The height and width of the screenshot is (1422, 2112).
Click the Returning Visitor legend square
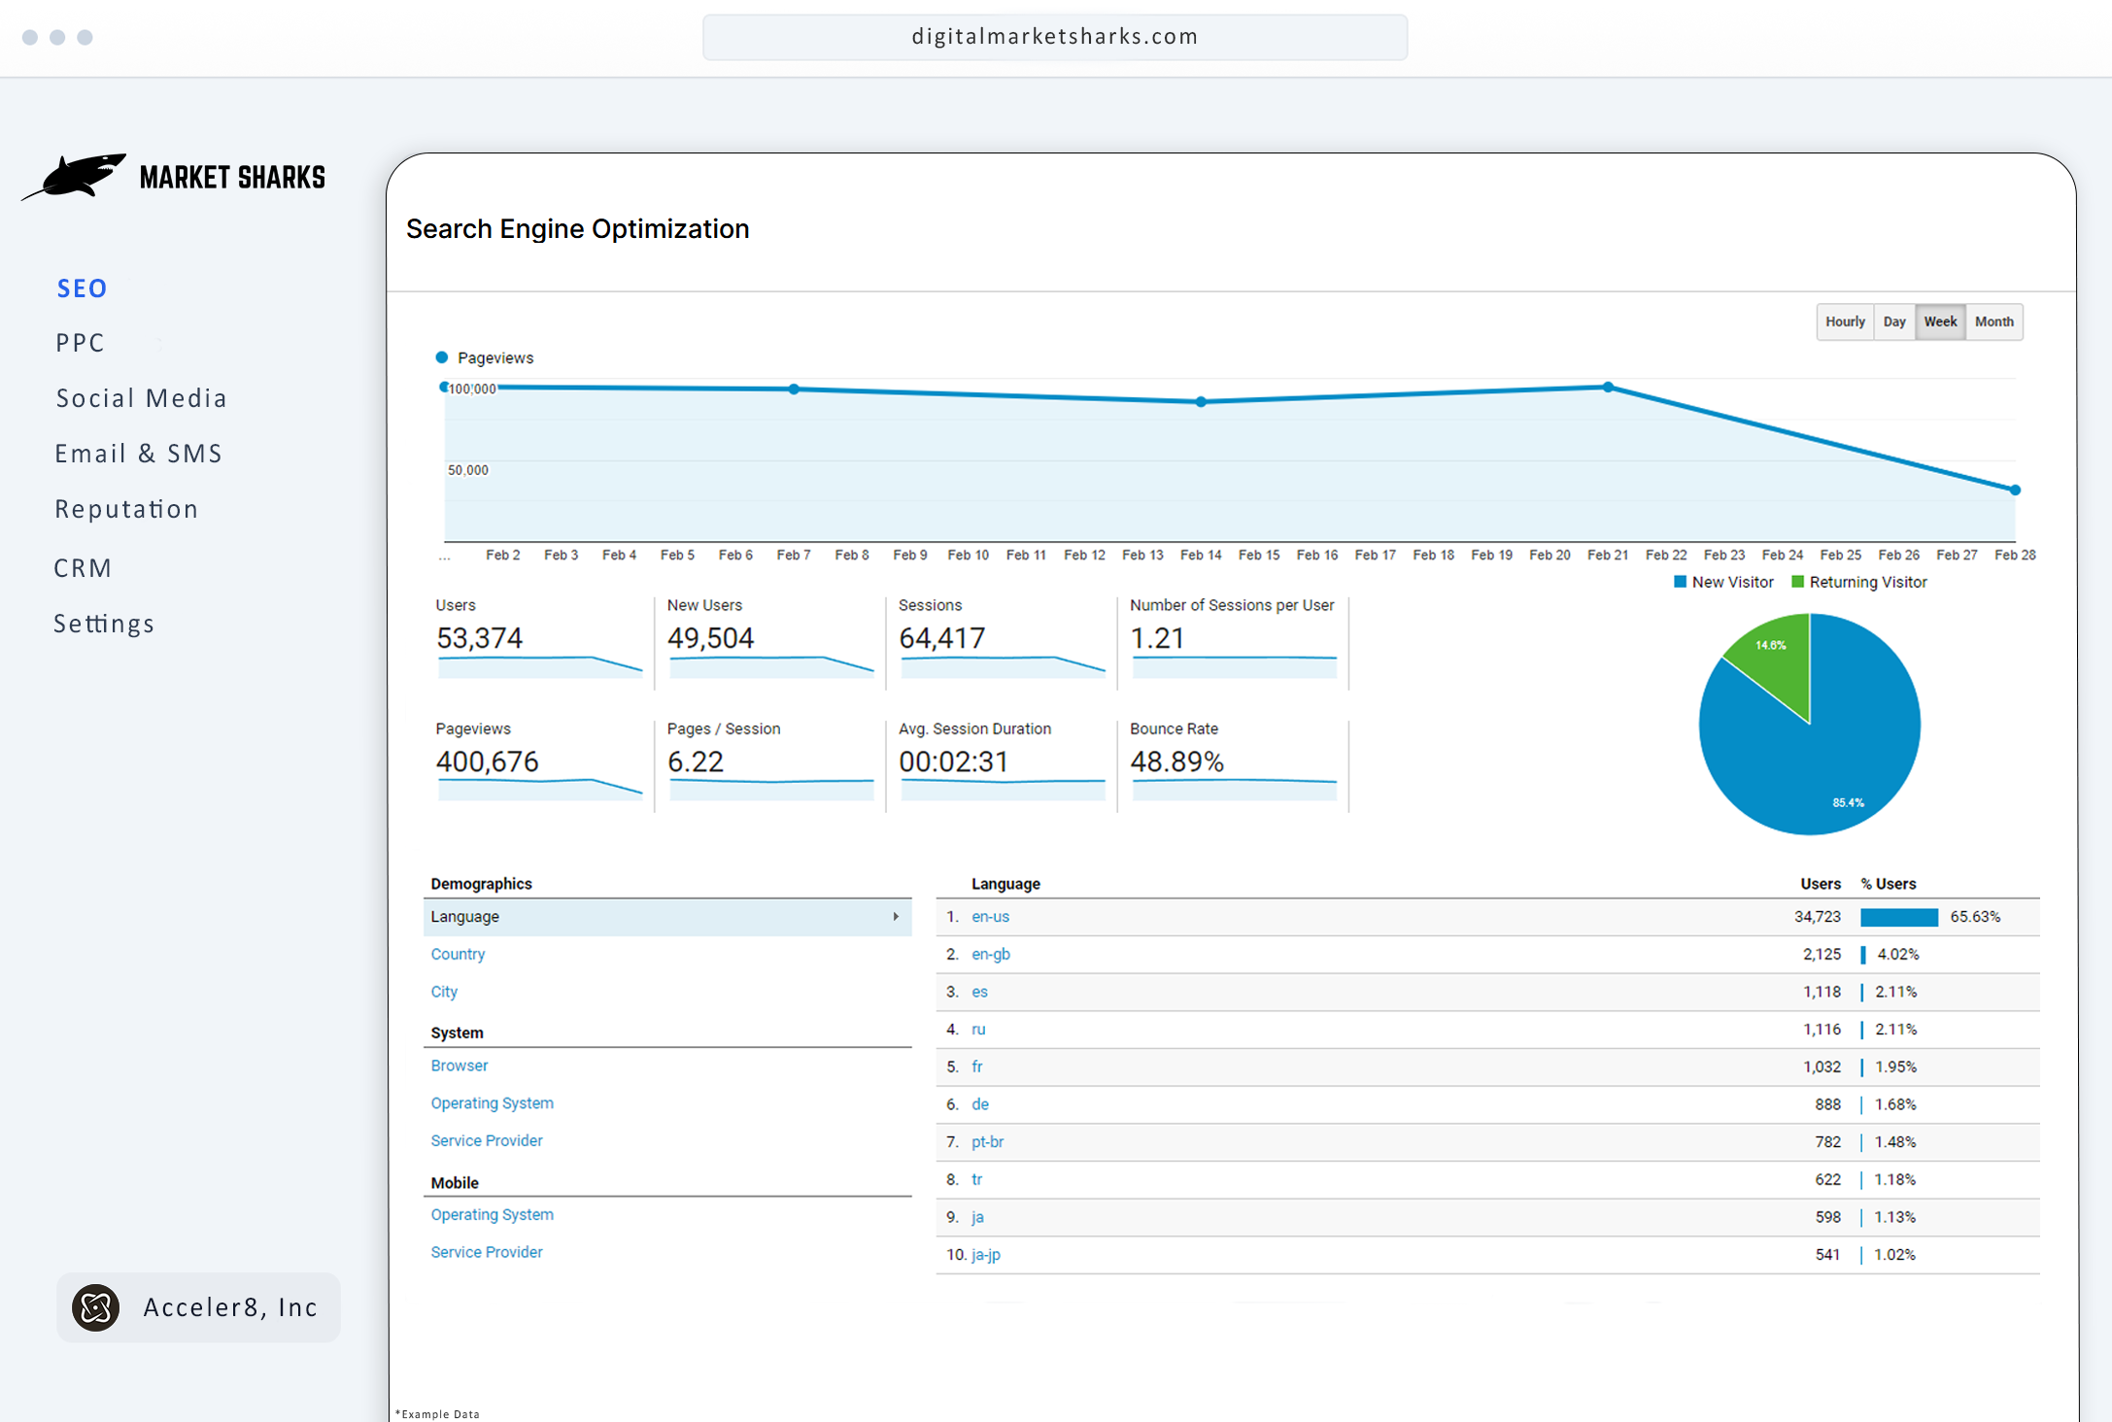pos(1799,581)
